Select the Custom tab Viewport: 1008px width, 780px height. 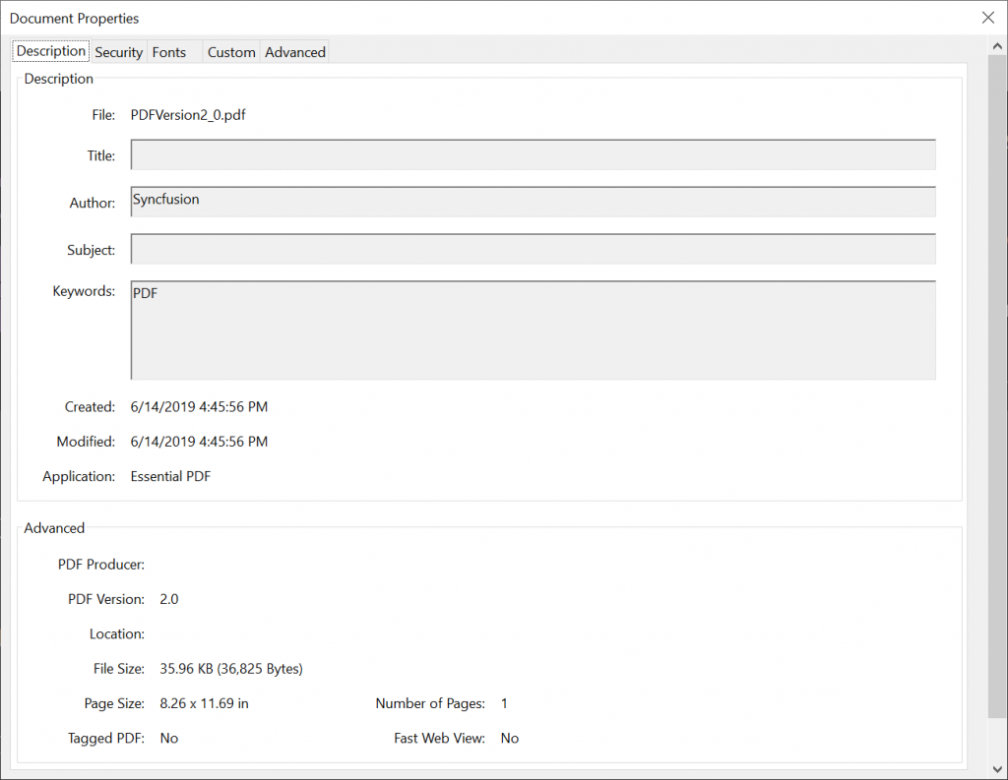tap(230, 52)
